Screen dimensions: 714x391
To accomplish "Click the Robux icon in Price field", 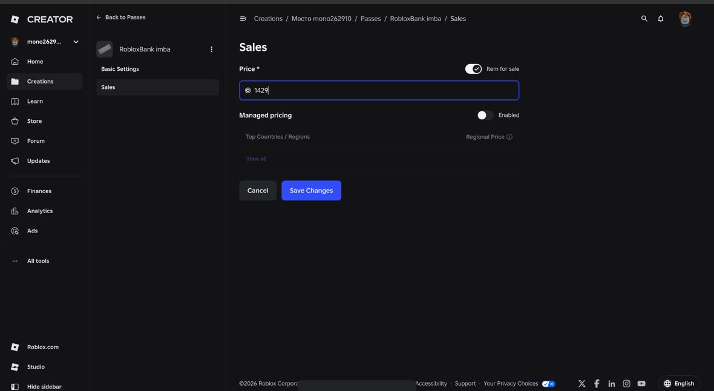I will (247, 90).
